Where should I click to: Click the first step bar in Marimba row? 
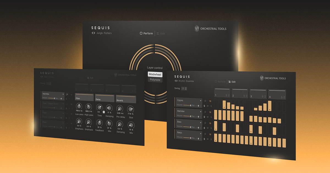pos(216,115)
